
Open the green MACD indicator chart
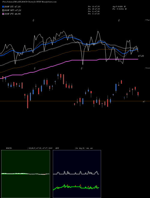[x=25, y=174]
